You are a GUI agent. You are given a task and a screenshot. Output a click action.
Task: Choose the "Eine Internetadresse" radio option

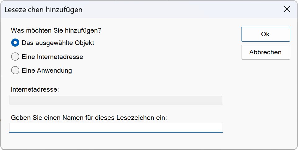[x=15, y=57]
